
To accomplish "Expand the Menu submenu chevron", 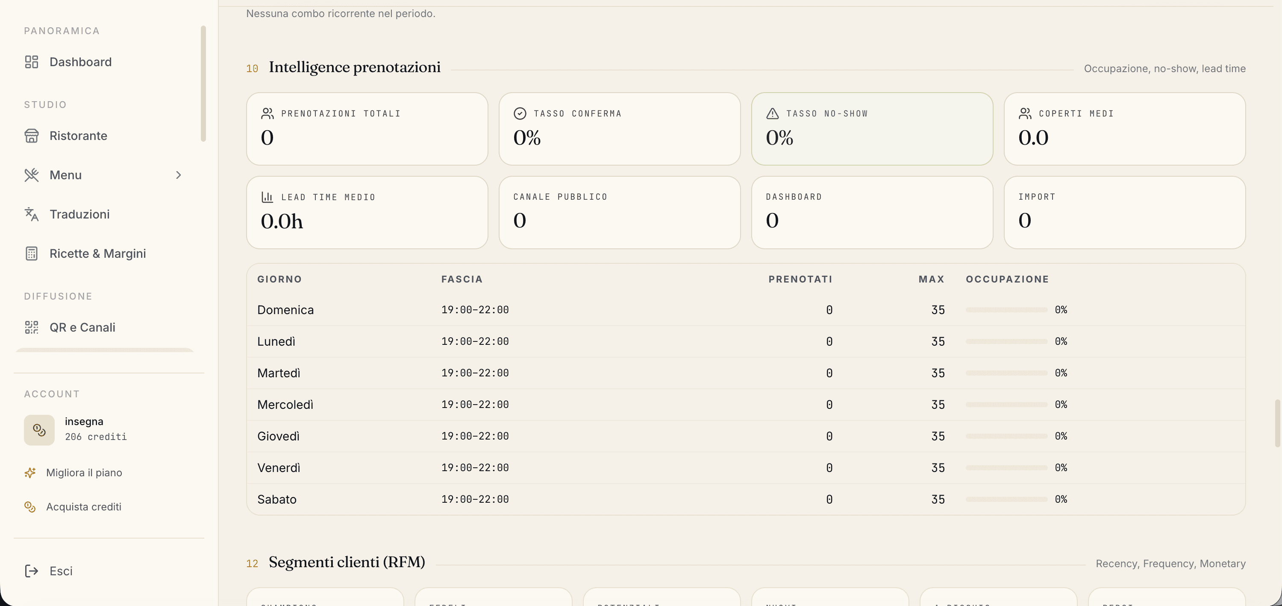I will 179,175.
